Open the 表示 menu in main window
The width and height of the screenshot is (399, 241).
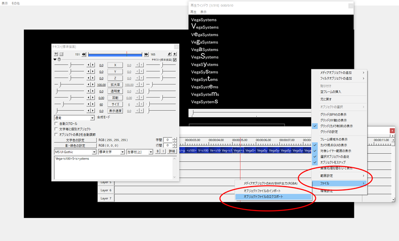point(5,3)
